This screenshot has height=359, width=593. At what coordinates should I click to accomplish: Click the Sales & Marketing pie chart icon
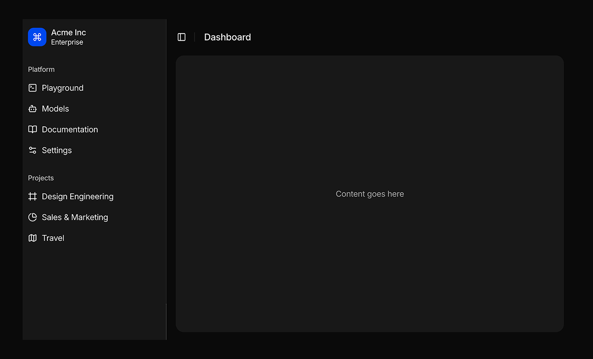(32, 218)
